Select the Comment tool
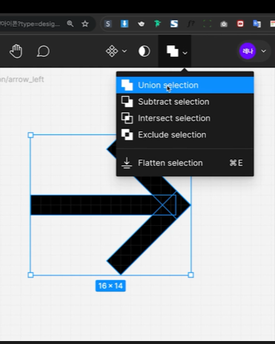This screenshot has height=344, width=275. click(x=43, y=51)
